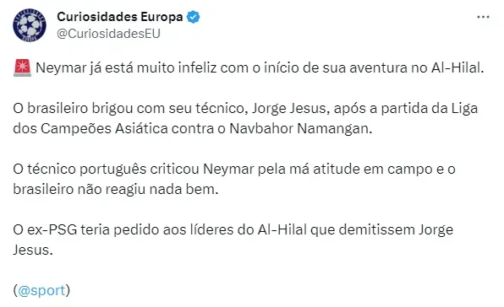Screen dimensions: 504x307
Task: Open the Curiosidades Europa profile avatar
Action: click(30, 25)
